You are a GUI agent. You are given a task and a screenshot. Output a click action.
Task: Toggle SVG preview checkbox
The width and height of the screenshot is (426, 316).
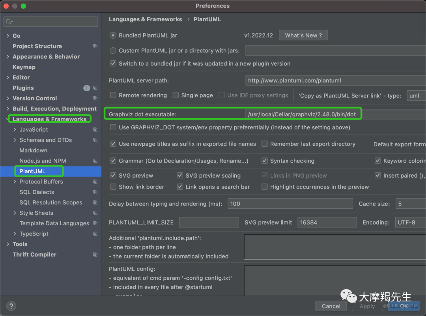point(113,176)
